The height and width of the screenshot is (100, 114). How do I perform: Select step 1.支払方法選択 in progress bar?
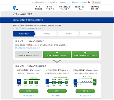pyautogui.click(x=24, y=34)
